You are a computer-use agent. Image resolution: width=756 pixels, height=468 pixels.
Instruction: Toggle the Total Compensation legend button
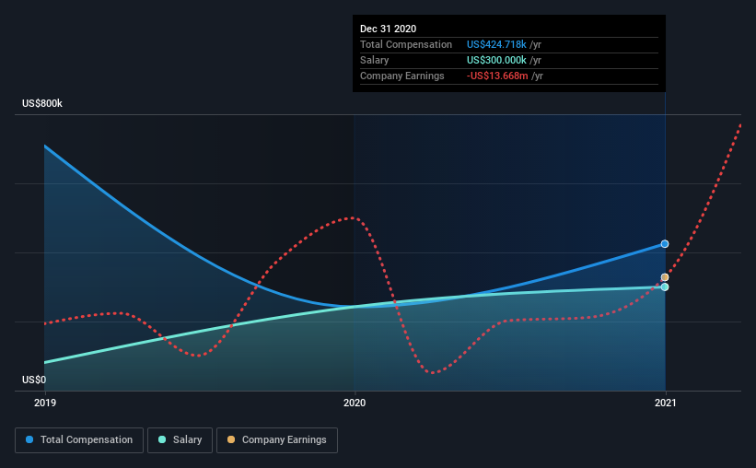(79, 440)
